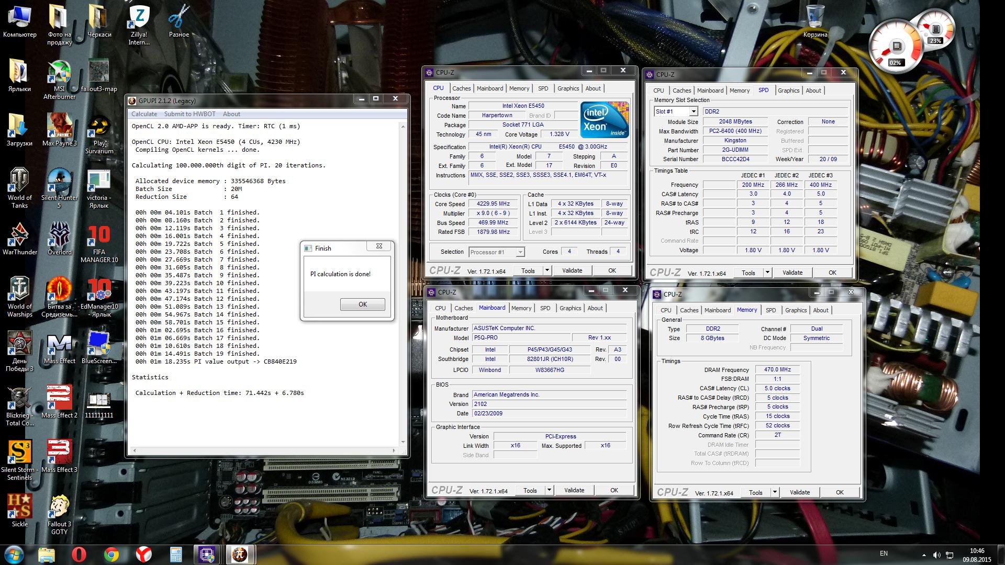The height and width of the screenshot is (565, 1005).
Task: Open the calculator taskbar icon
Action: coord(176,554)
